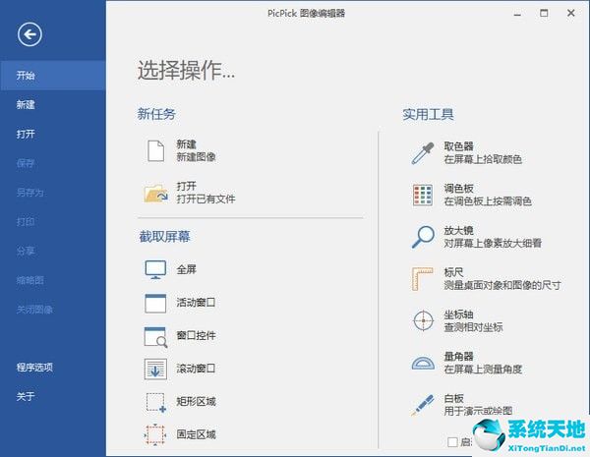Click the back arrow circle icon
The image size is (590, 457).
click(29, 34)
